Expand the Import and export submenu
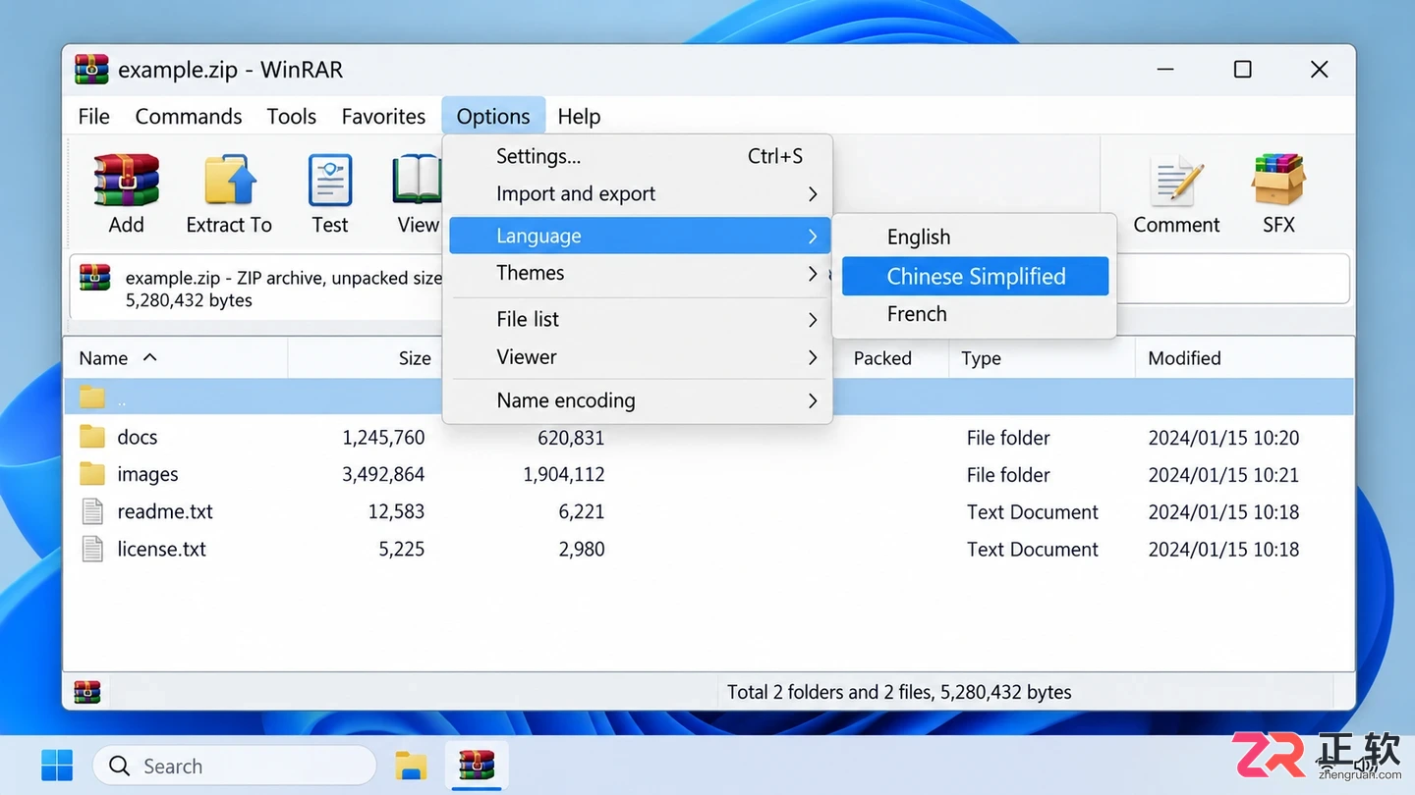The image size is (1415, 795). [638, 193]
